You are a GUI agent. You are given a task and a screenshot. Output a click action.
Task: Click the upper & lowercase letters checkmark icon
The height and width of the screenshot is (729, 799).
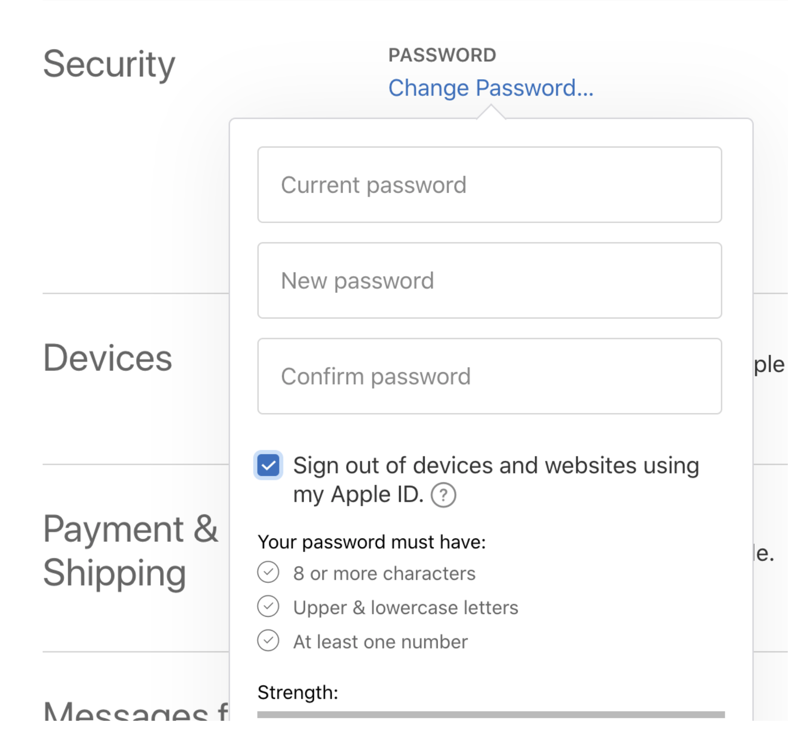click(x=268, y=607)
